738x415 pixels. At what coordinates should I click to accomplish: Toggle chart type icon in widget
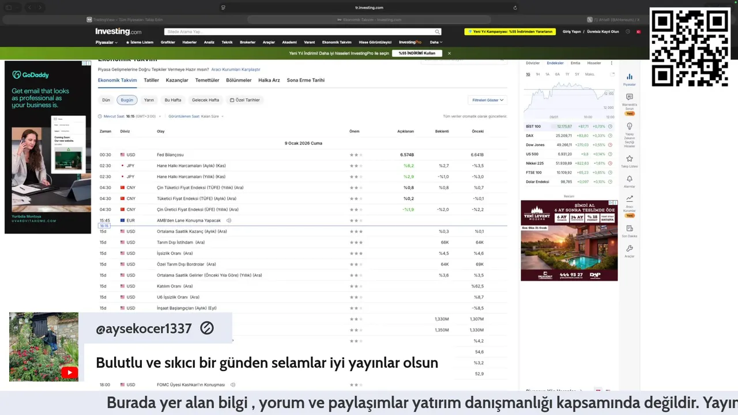tap(611, 74)
